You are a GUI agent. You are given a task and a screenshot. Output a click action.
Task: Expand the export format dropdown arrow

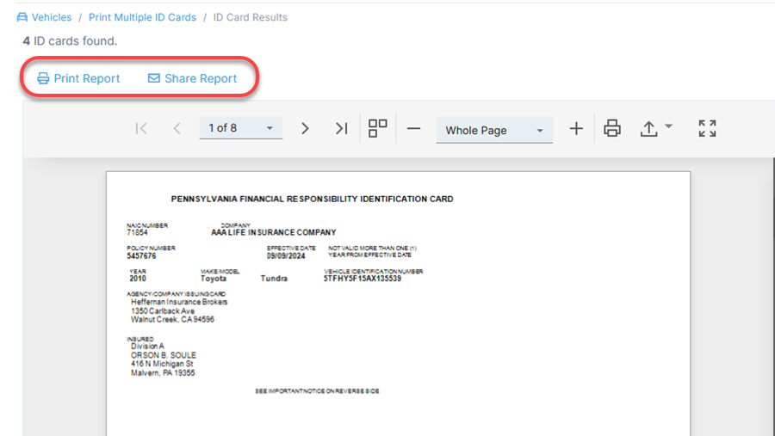click(669, 126)
